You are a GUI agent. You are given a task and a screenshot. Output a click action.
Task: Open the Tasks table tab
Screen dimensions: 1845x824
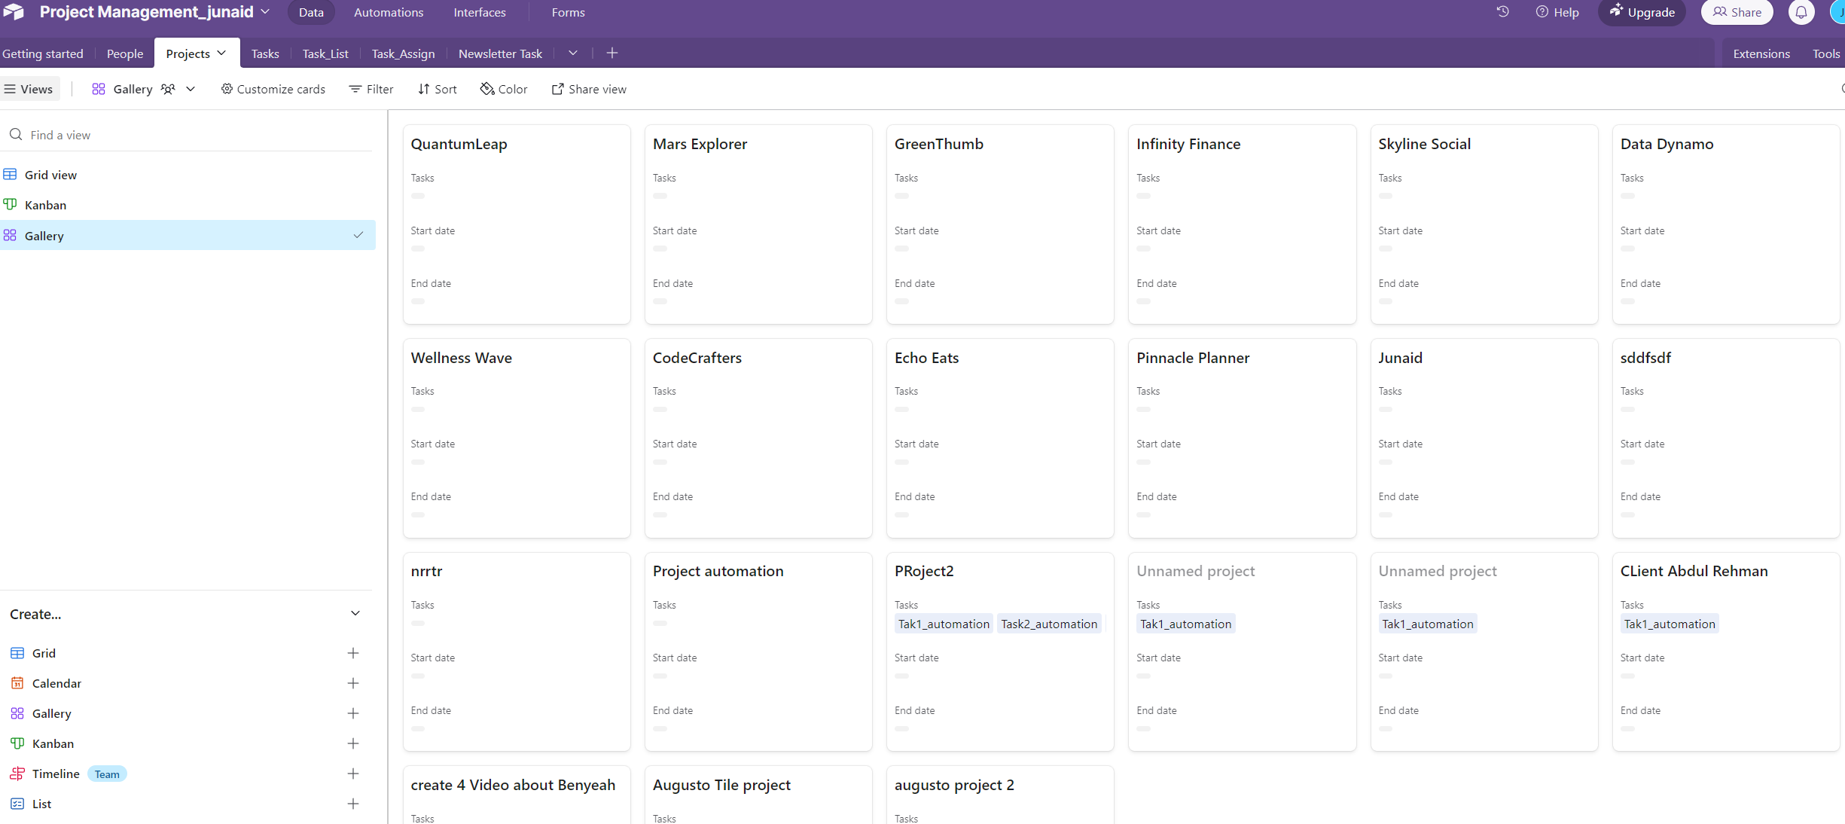tap(265, 53)
